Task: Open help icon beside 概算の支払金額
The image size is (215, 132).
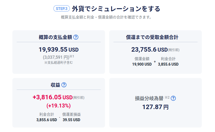Action: click(x=76, y=37)
